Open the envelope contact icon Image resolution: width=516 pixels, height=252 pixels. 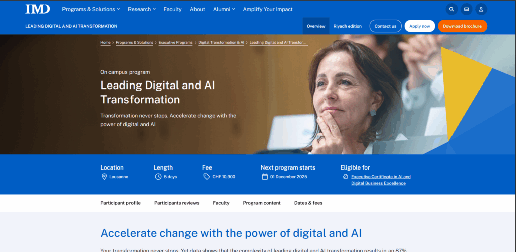[x=466, y=9]
